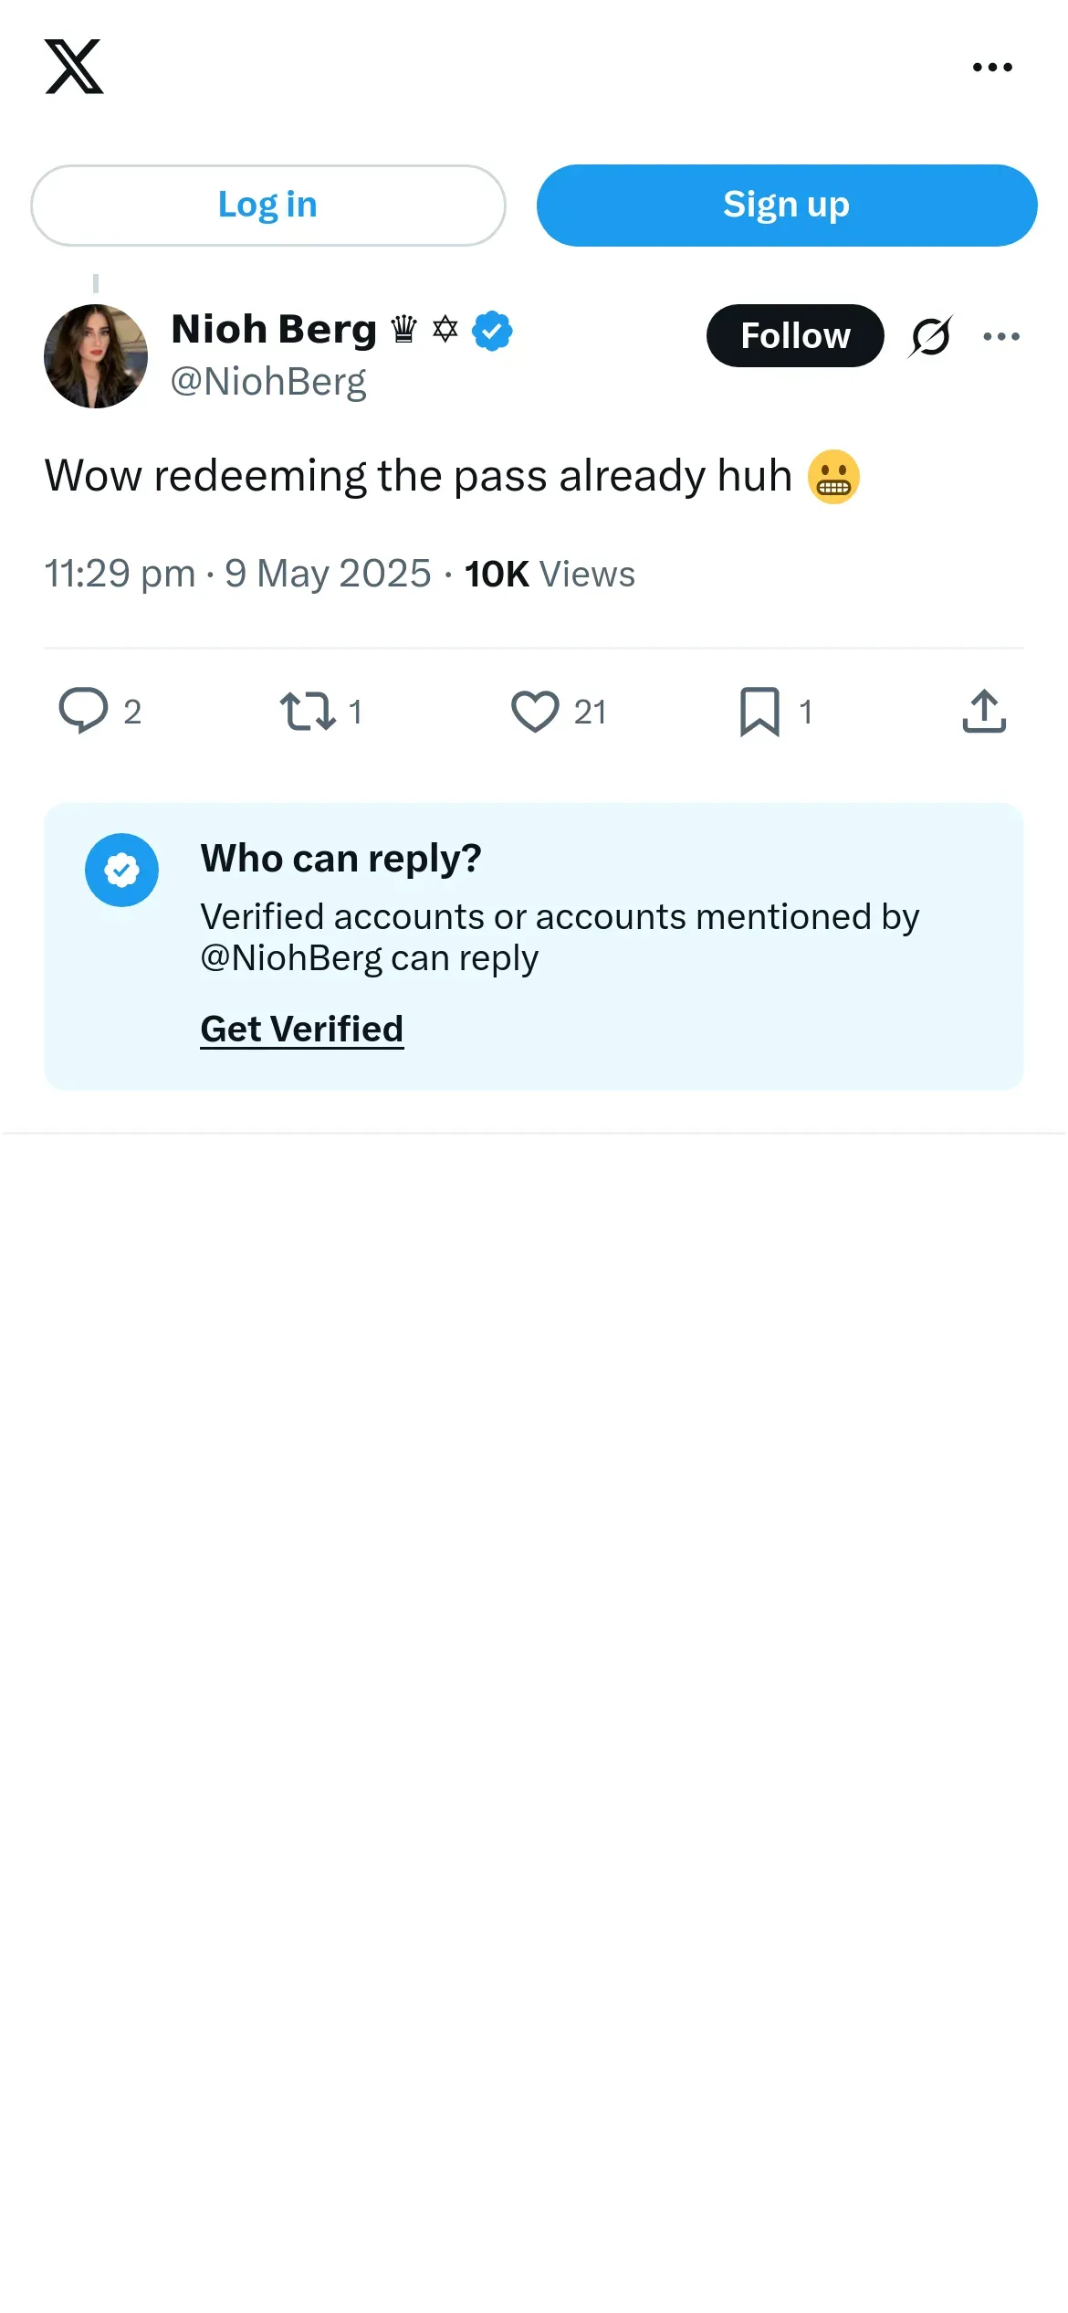Open the @NiohBerg handle link

click(268, 382)
